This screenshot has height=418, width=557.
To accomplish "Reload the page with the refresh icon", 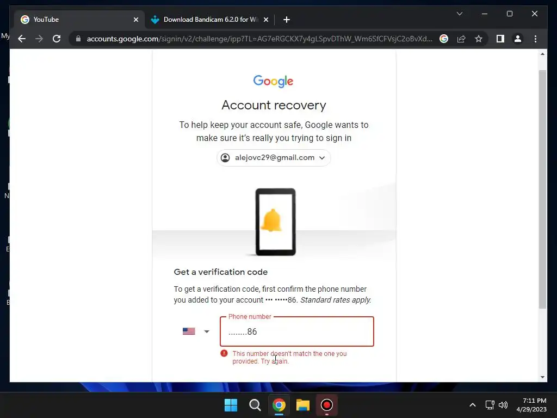I will coord(57,39).
